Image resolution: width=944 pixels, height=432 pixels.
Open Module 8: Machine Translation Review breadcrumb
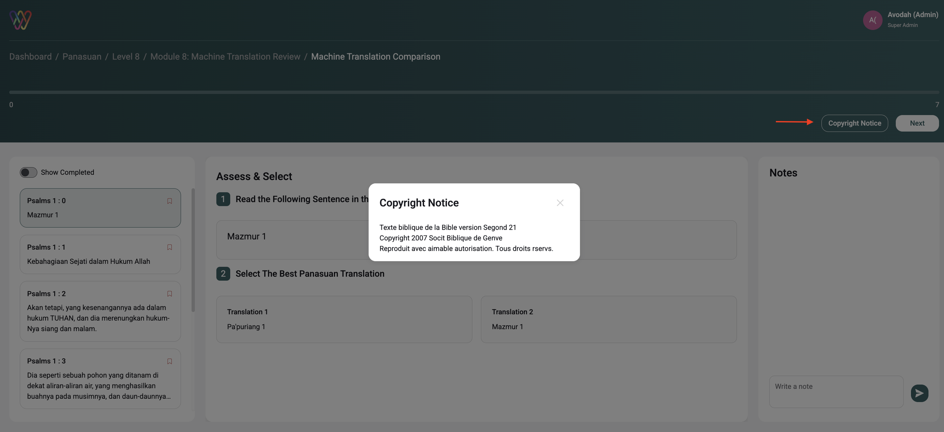[225, 57]
